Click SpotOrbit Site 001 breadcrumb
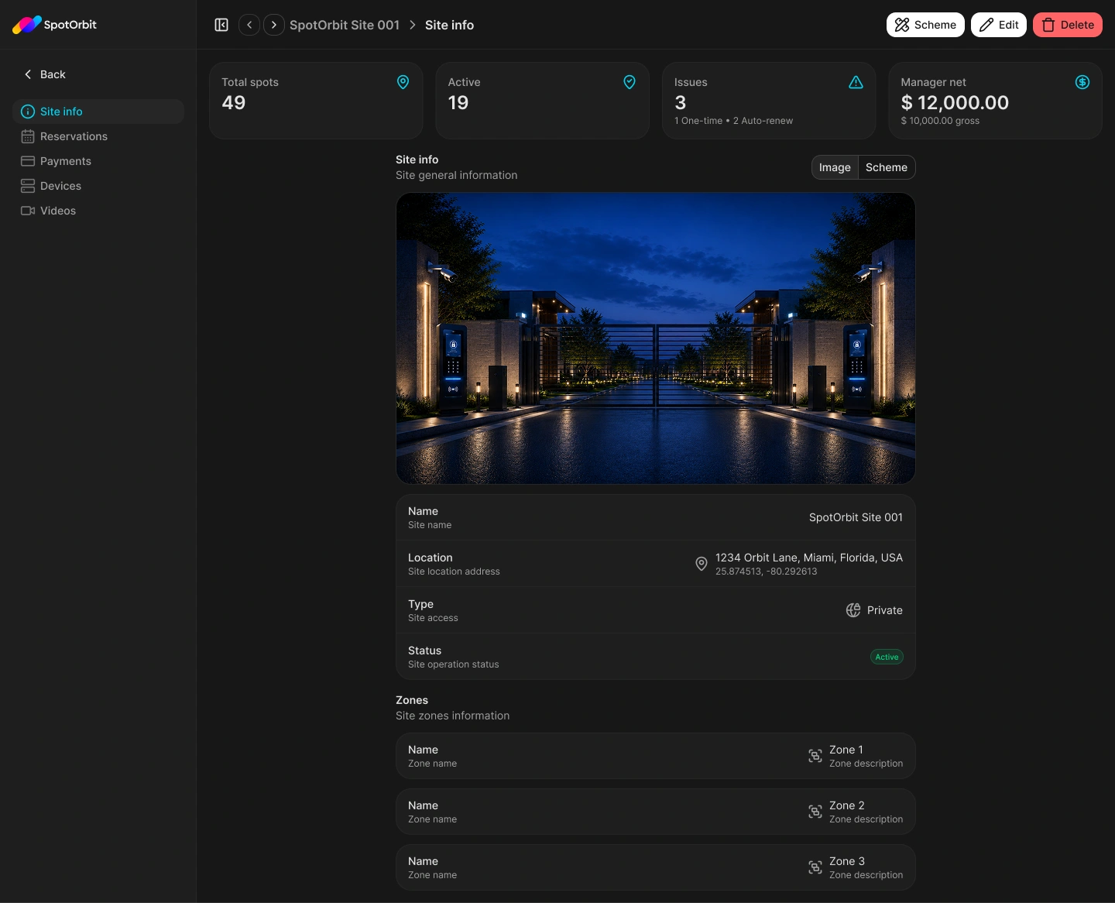This screenshot has height=903, width=1115. click(x=345, y=25)
